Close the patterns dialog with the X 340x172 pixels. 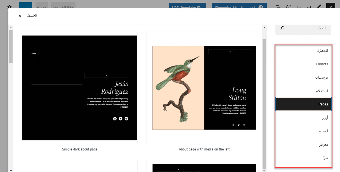tap(20, 16)
